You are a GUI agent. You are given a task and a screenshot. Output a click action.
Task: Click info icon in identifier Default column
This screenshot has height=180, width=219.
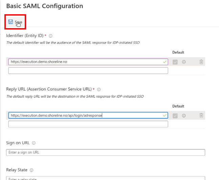(184, 62)
